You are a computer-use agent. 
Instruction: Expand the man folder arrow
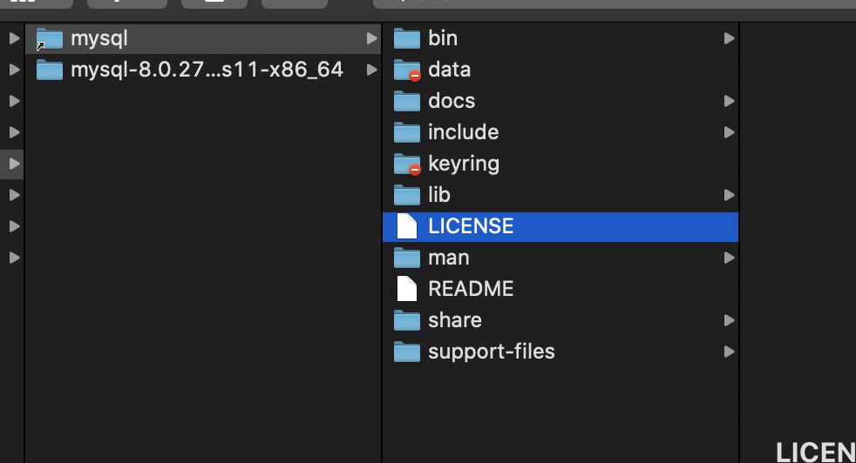pyautogui.click(x=729, y=258)
